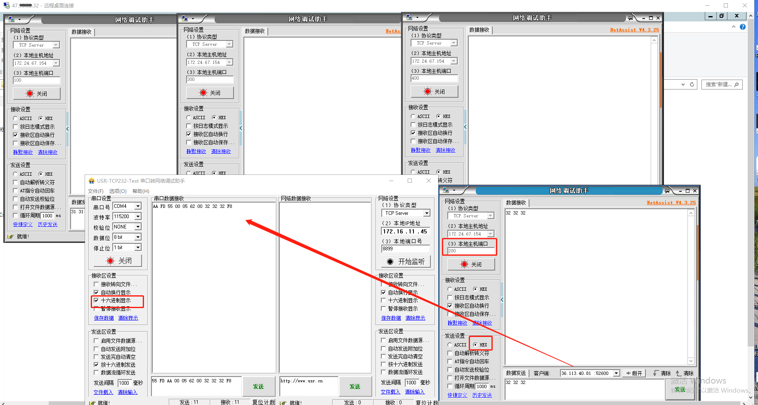Open the 8 bit data bits dropdown

(x=138, y=237)
